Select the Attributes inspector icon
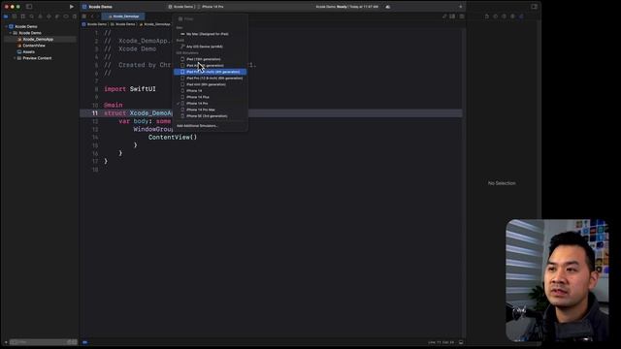The width and height of the screenshot is (621, 349). point(521,16)
